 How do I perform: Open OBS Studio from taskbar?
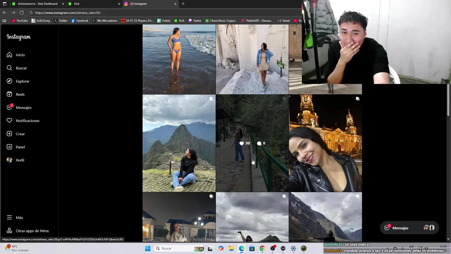coord(273,248)
